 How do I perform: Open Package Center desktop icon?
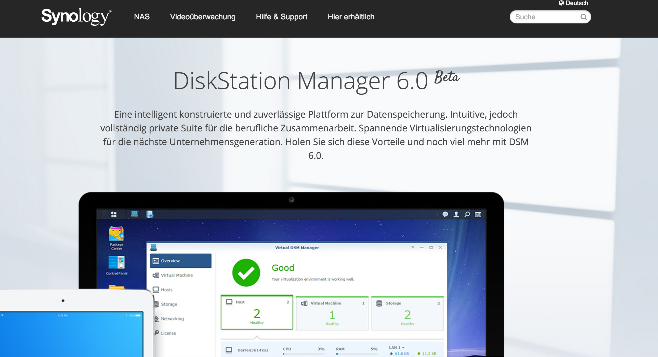coord(116,238)
